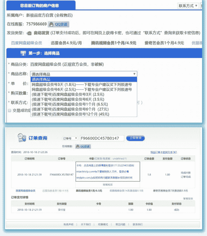
Task: Click the blue 立即查询 button
Action: click(135, 138)
